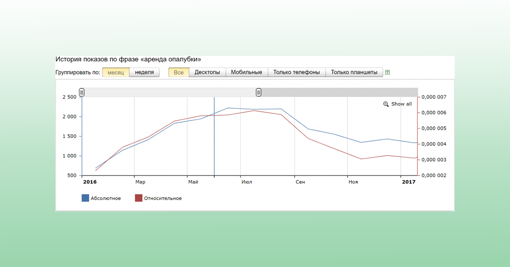The height and width of the screenshot is (267, 510).
Task: Click the История показов heading text
Action: tap(128, 59)
